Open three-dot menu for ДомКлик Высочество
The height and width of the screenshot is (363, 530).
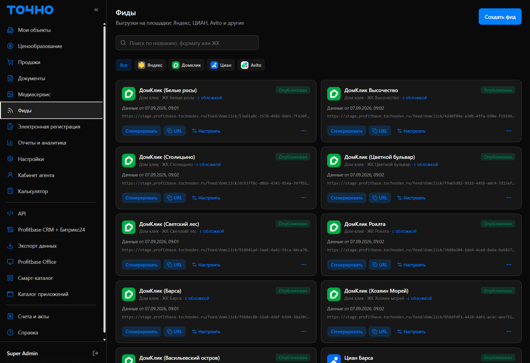[x=509, y=131]
